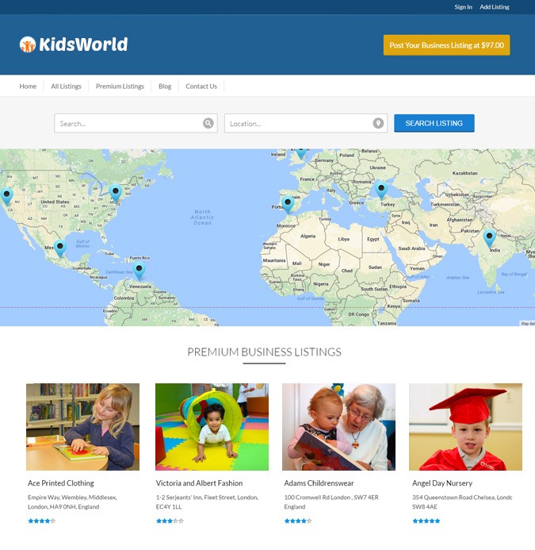Open Victoria and Albert Fashion listing title

coord(200,483)
